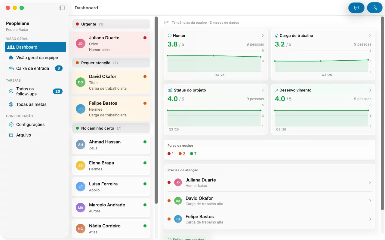Image resolution: width=385 pixels, height=240 pixels.
Task: Open Todas as metas
Action: tap(35, 104)
